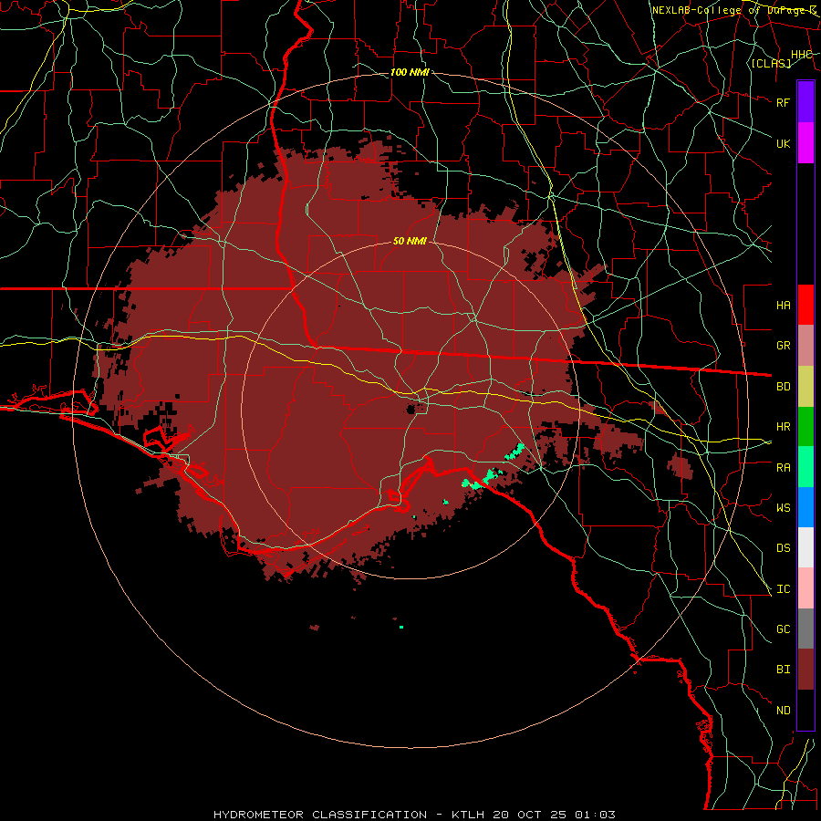Screen dimensions: 821x821
Task: Click the UK magenta legend swatch
Action: (805, 143)
